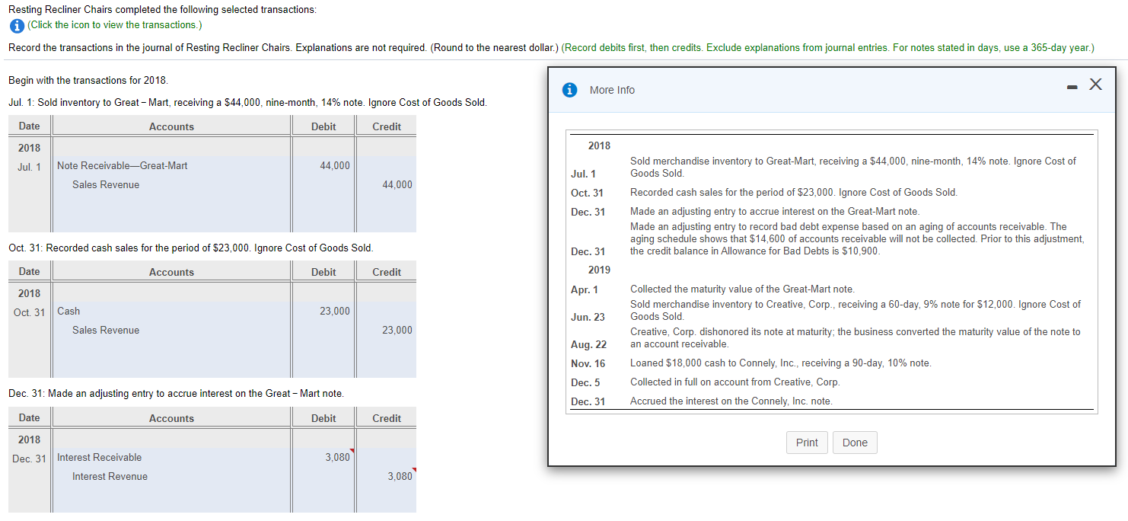Click 'Begin with the transactions for 2018' text
Screen dimensions: 1128x521
point(88,80)
